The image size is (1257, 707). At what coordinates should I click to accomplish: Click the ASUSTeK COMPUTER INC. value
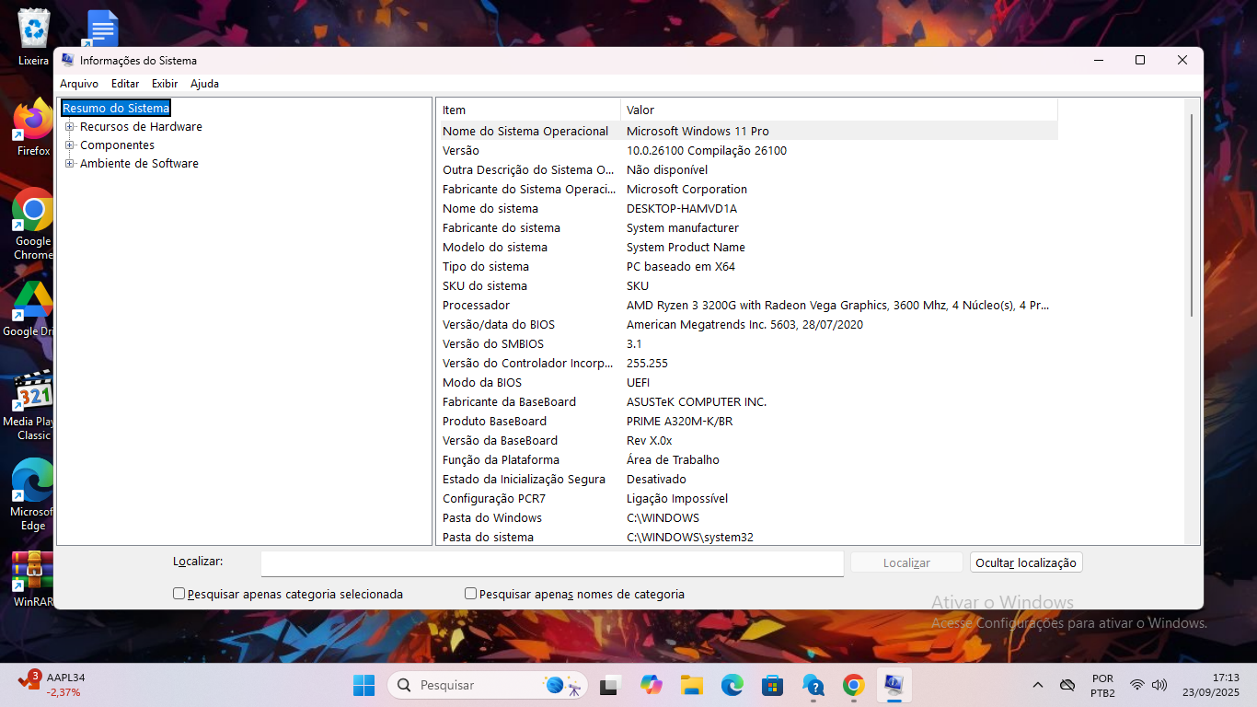[x=697, y=402]
